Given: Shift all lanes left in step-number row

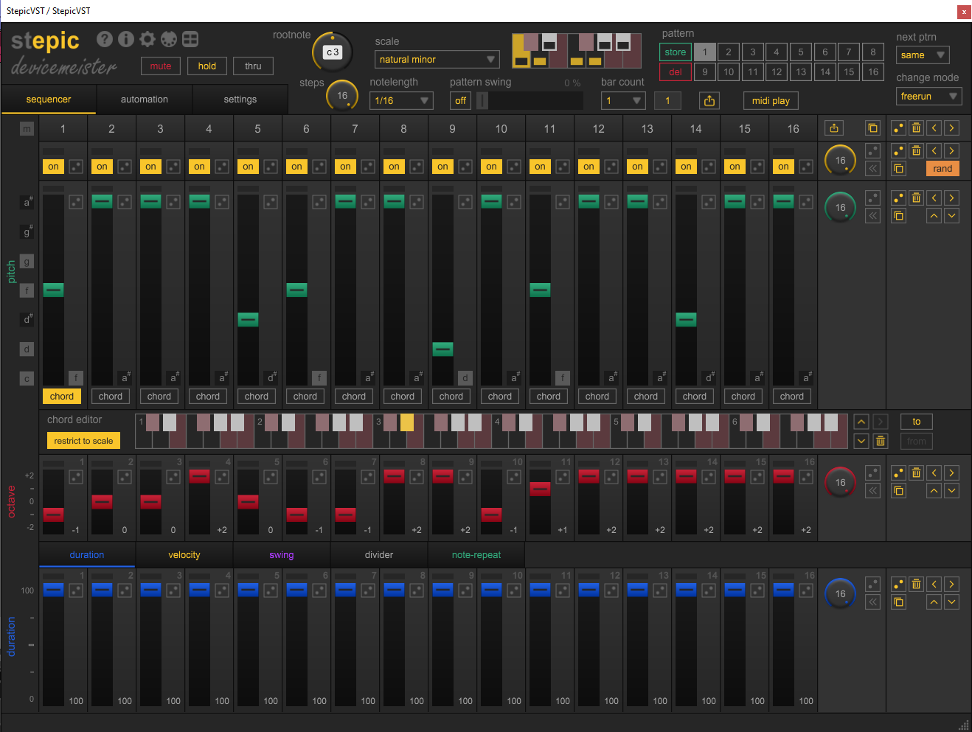Looking at the screenshot, I should click(x=934, y=128).
